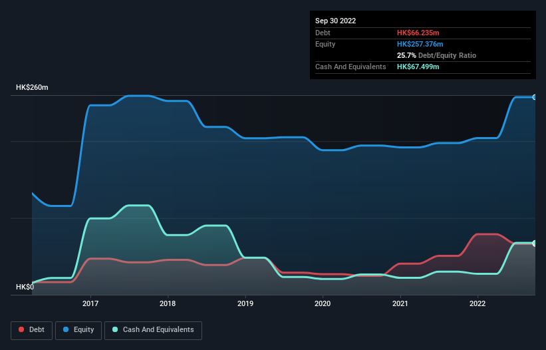Click the HK$257.376m equity value
Viewport: 546px width, 350px height.
point(420,44)
